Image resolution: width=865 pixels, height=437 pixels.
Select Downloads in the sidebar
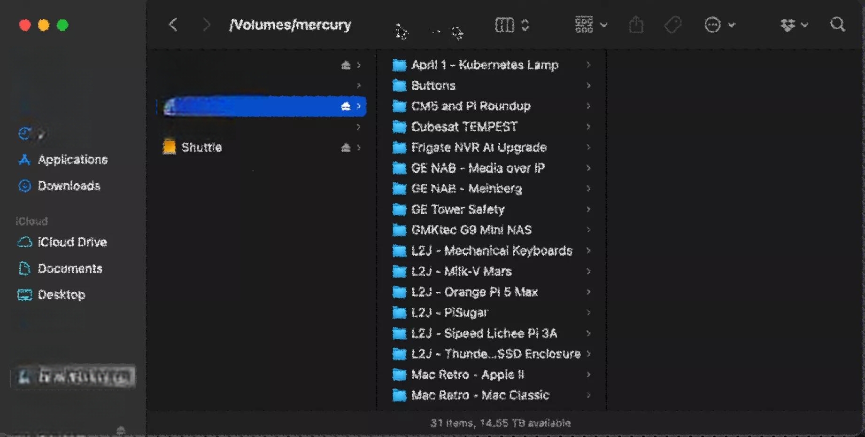[x=69, y=186]
